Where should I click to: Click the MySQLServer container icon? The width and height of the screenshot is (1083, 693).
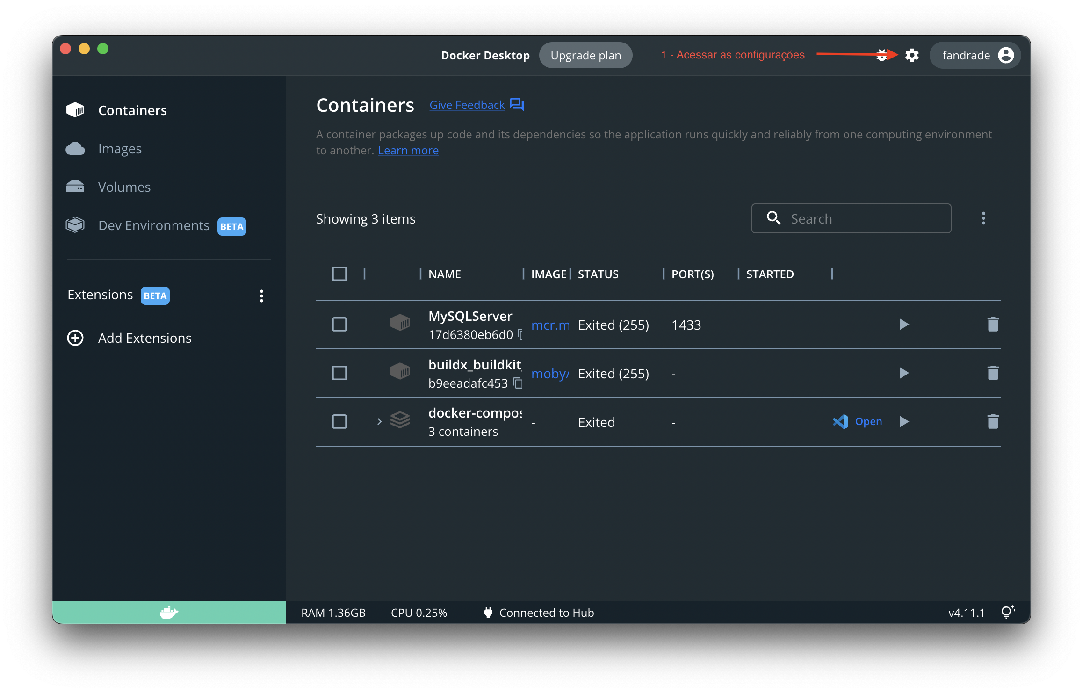400,323
